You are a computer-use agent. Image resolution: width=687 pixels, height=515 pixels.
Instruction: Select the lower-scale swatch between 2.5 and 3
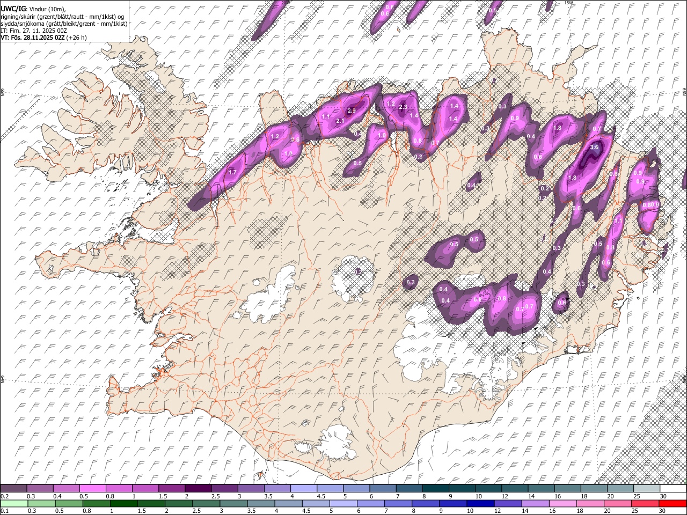click(x=206, y=503)
